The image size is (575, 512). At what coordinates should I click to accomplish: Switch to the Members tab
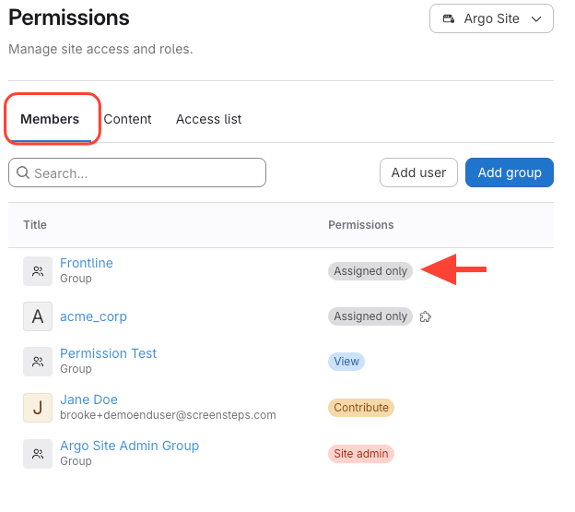pyautogui.click(x=50, y=119)
